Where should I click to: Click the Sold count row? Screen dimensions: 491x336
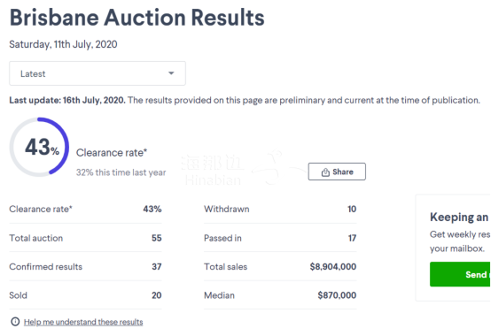coord(85,295)
